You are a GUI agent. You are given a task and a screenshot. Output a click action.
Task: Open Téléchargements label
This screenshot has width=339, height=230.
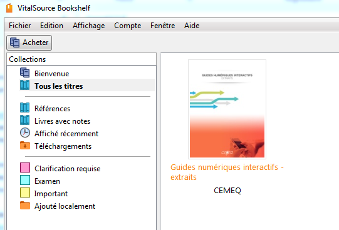(63, 146)
